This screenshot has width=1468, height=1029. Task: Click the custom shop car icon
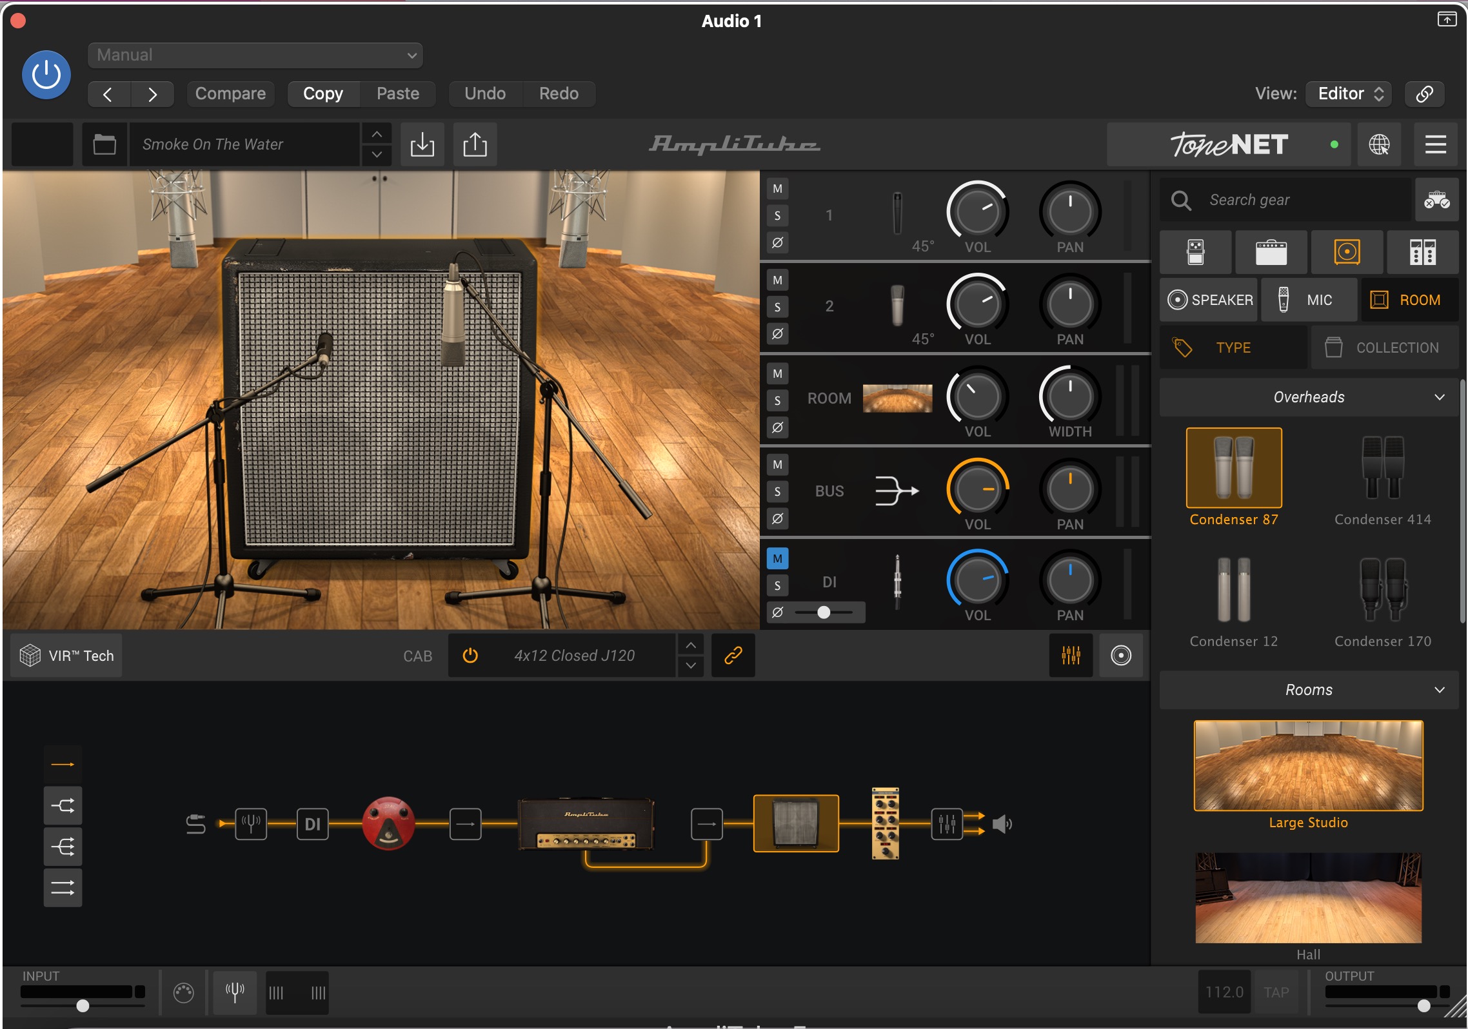[1436, 200]
